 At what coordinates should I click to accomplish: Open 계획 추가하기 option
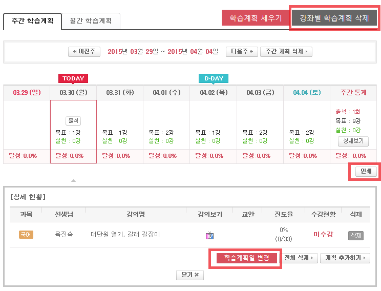345,258
